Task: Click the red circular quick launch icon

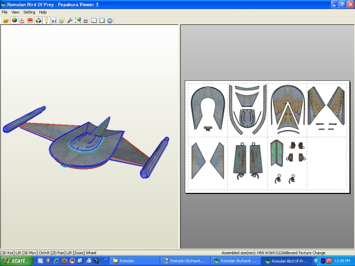Action: pyautogui.click(x=72, y=261)
